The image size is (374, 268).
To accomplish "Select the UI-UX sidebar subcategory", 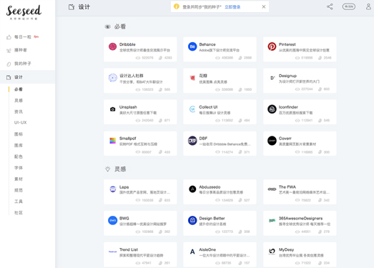I will [20, 122].
